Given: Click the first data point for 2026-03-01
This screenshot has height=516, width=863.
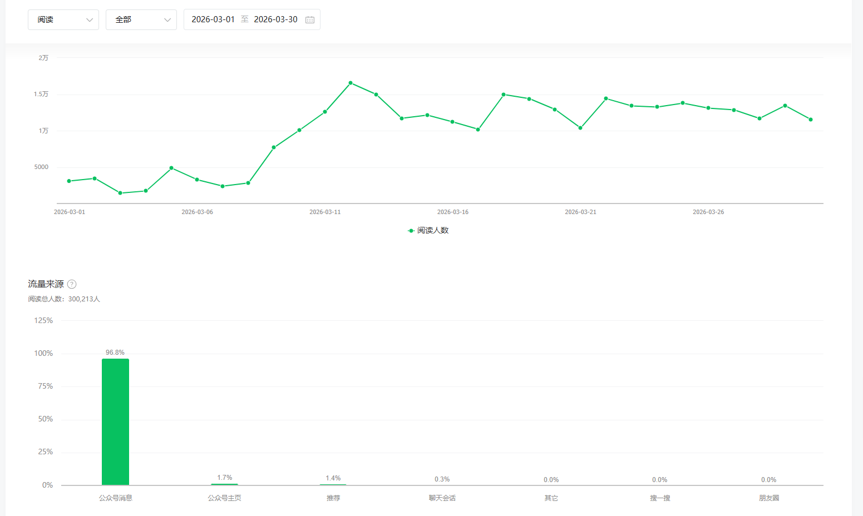Looking at the screenshot, I should coord(69,181).
